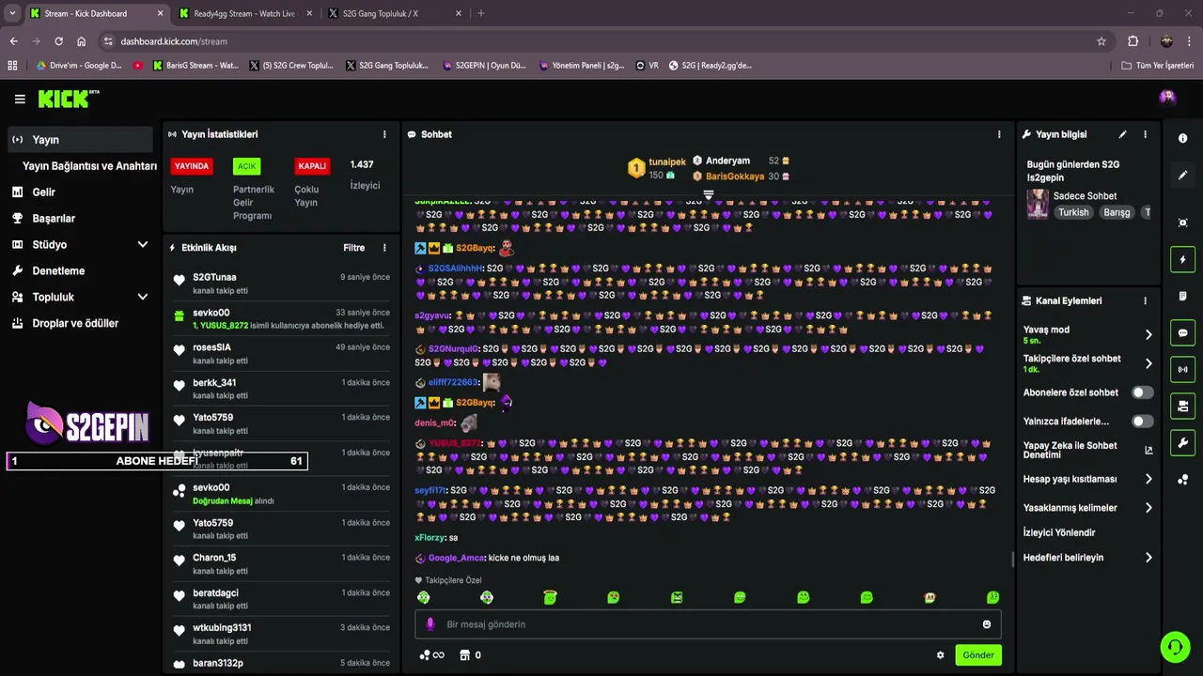The height and width of the screenshot is (676, 1203).
Task: Click the Turkish language tag
Action: tap(1073, 212)
